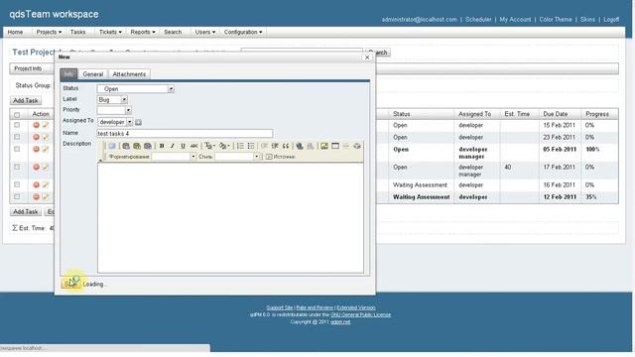Insert a numbered list in description
The height and width of the screenshot is (357, 635).
(x=240, y=146)
